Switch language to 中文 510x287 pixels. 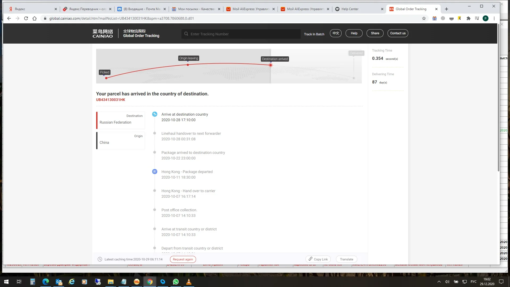tap(336, 33)
